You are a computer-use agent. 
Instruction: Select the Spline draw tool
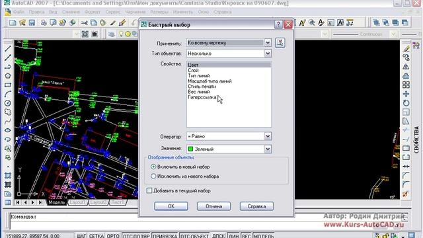pyautogui.click(x=7, y=122)
